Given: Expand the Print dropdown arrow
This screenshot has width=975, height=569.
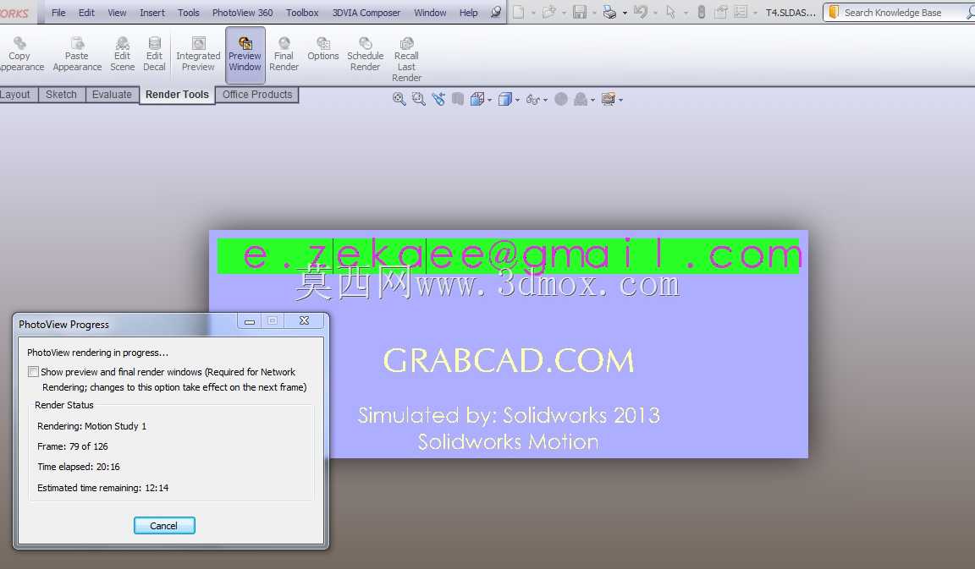Looking at the screenshot, I should tap(625, 13).
